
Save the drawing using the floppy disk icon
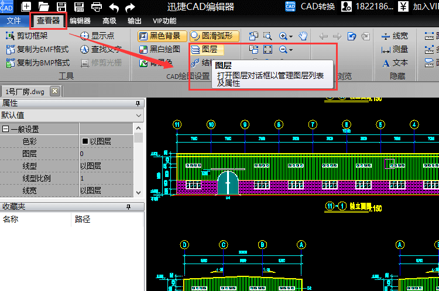click(61, 6)
